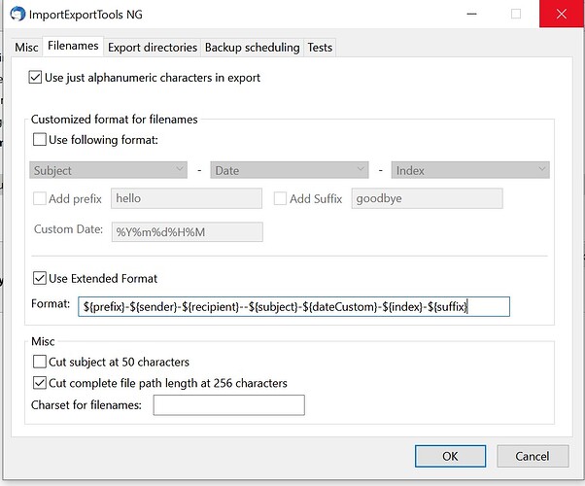
Task: Enable Cut subject at 50 characters
Action: click(x=40, y=362)
